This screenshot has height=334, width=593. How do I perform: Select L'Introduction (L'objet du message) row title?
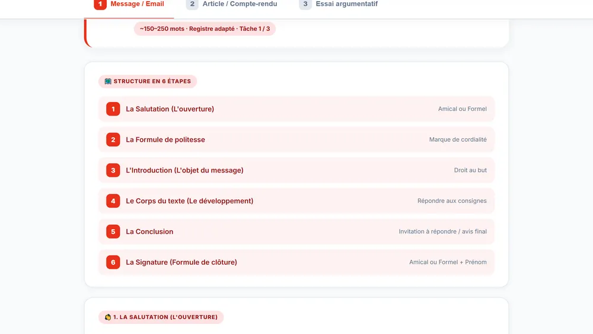(x=184, y=170)
